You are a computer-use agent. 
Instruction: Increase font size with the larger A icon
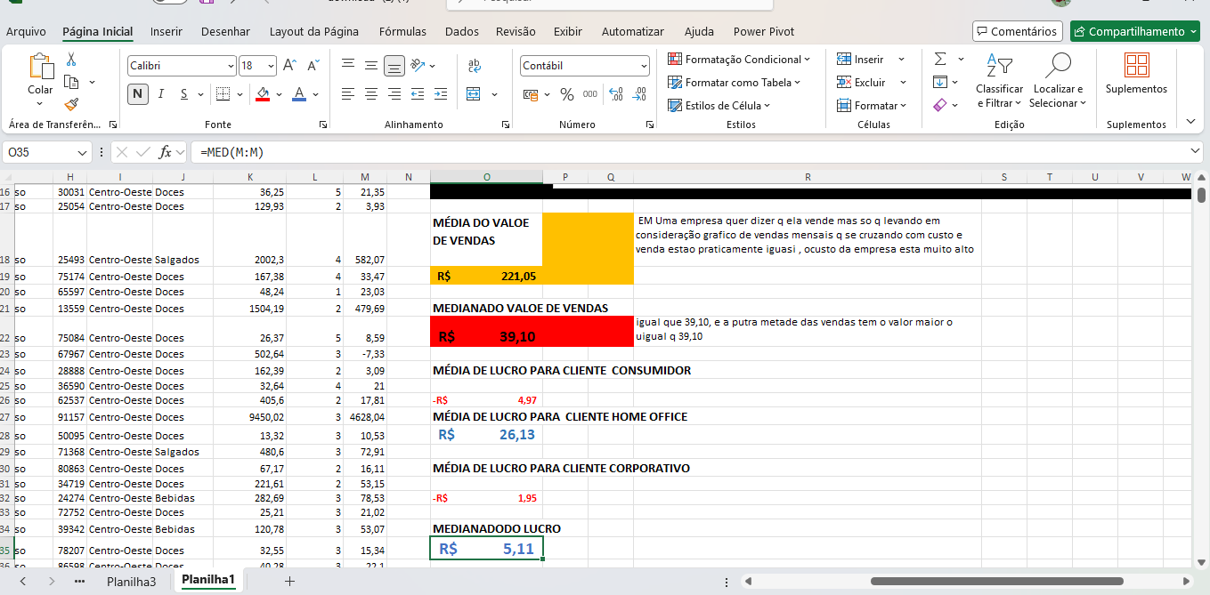(289, 65)
